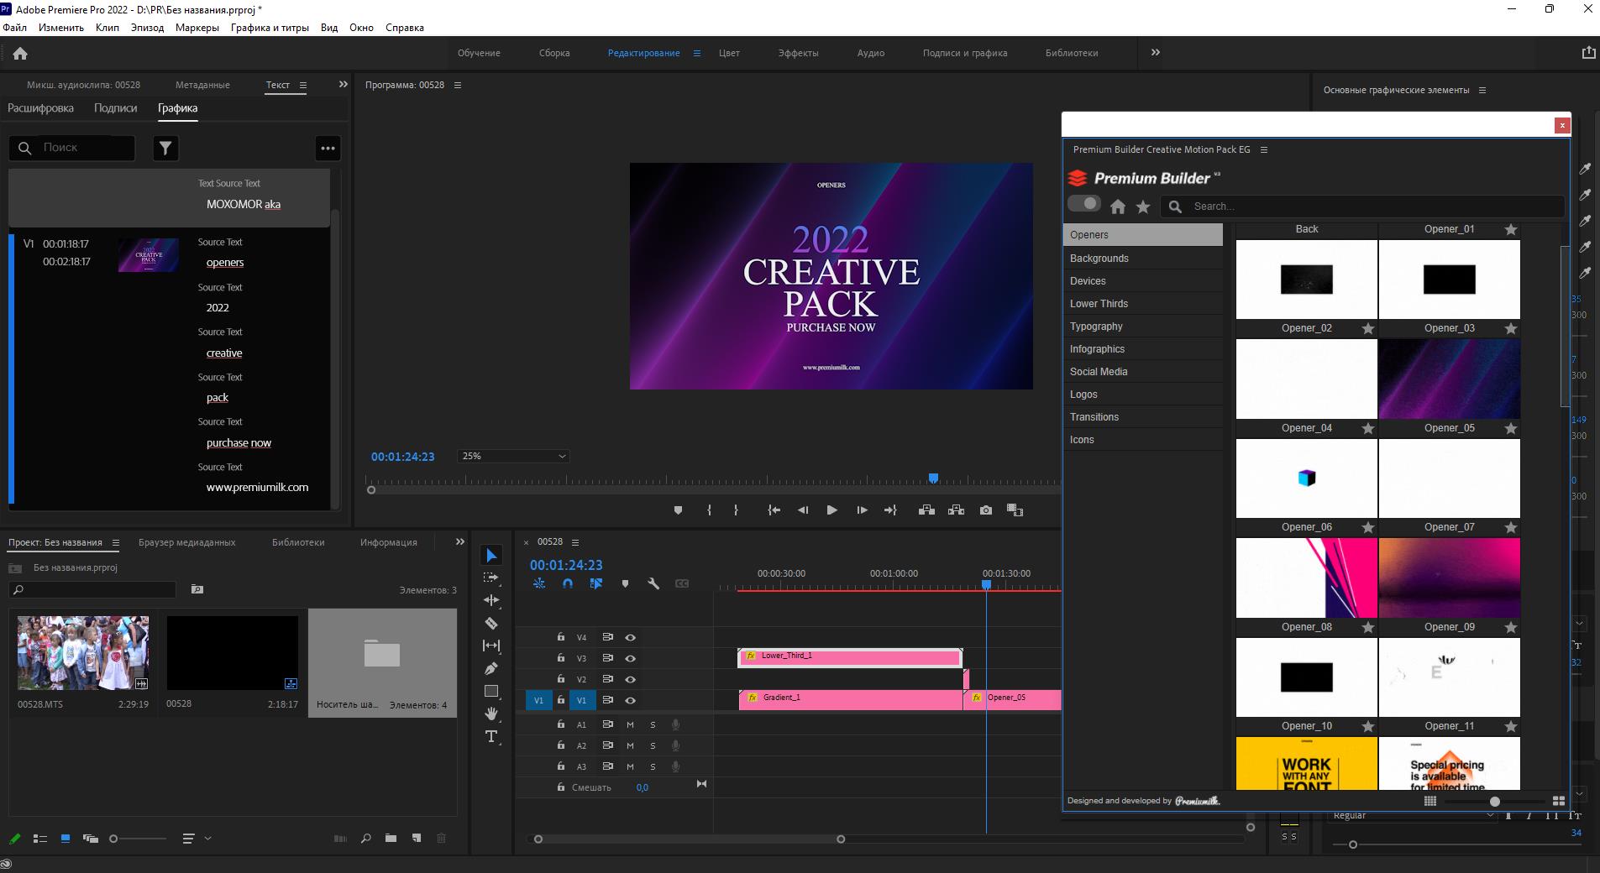The image size is (1600, 873).
Task: Click the program monitor playhead marker
Action: [x=932, y=478]
